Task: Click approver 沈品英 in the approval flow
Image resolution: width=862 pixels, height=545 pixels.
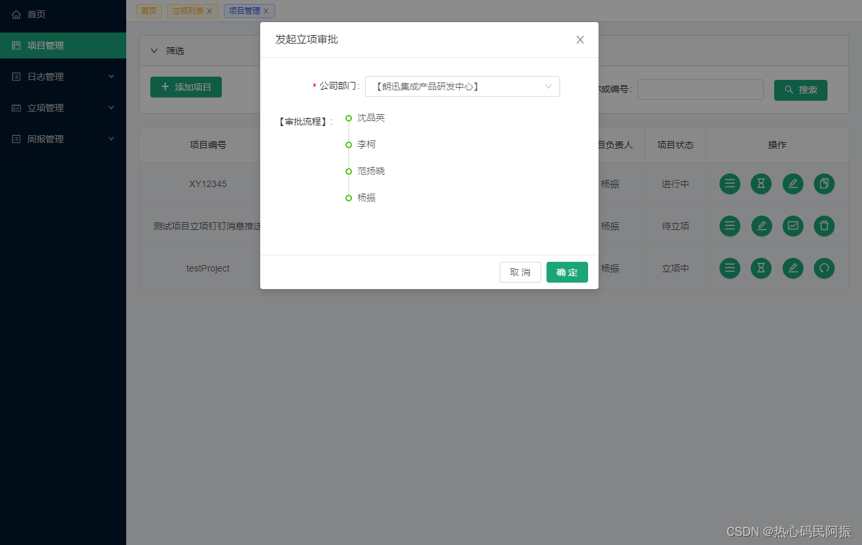Action: click(371, 118)
